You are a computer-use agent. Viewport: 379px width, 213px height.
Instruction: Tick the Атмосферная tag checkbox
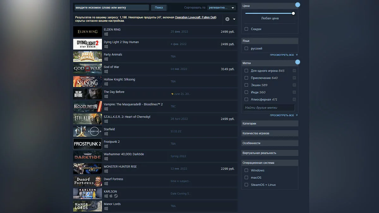tap(246, 99)
